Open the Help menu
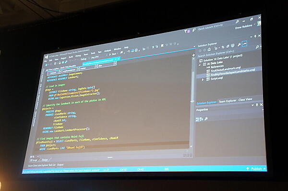The height and width of the screenshot is (191, 288). coord(126,47)
